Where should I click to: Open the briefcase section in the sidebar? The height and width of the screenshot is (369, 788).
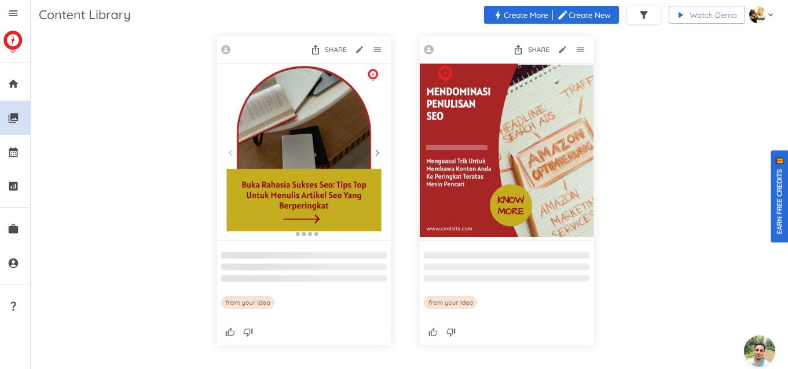click(13, 229)
